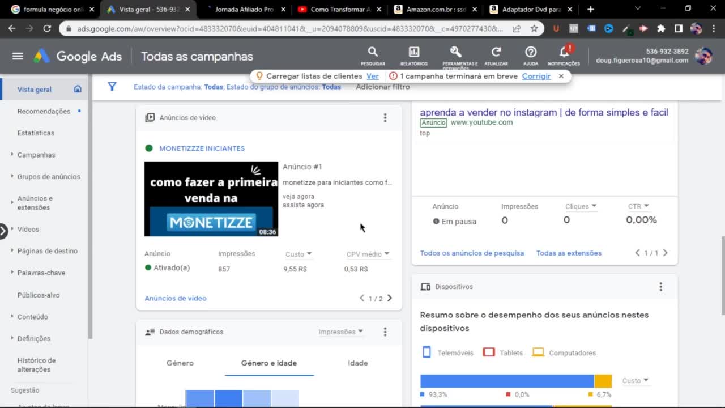Screen dimensions: 725x408
Task: Click the Ver link in banner
Action: (373, 76)
